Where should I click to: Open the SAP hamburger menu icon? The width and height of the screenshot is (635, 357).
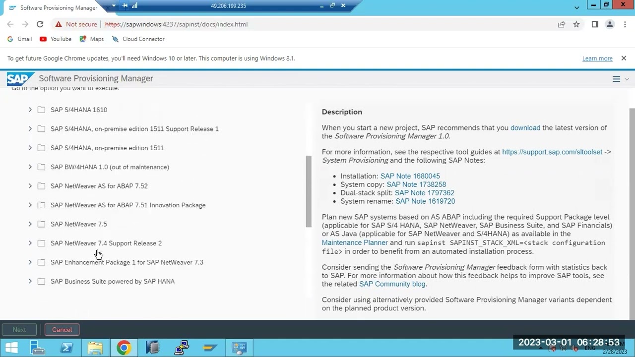[616, 79]
